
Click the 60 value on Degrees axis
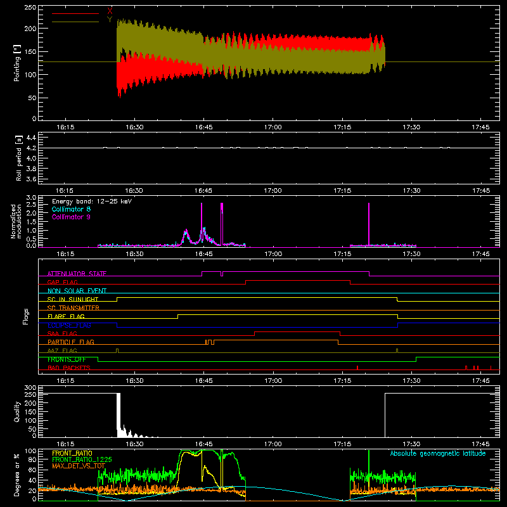[33, 470]
